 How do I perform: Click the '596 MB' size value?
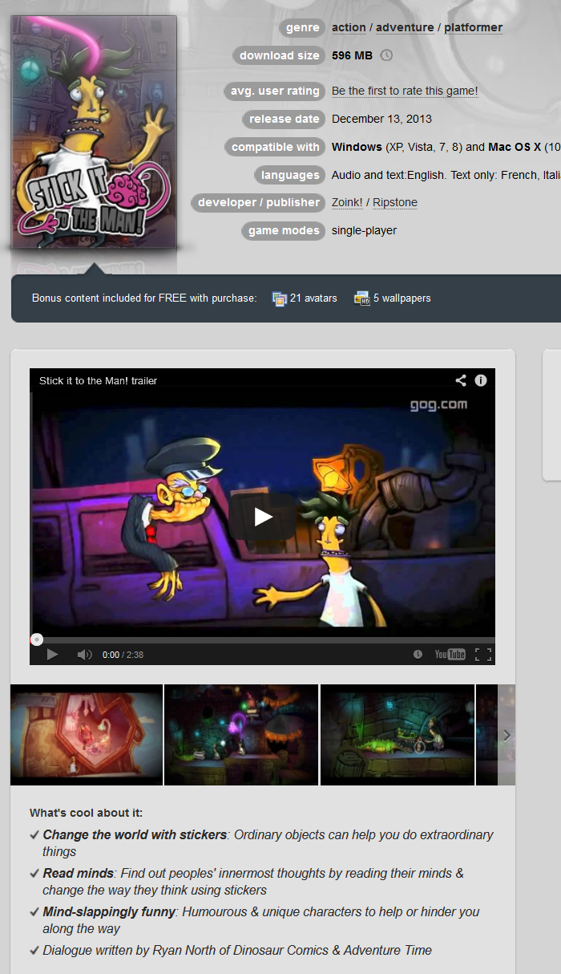(352, 55)
